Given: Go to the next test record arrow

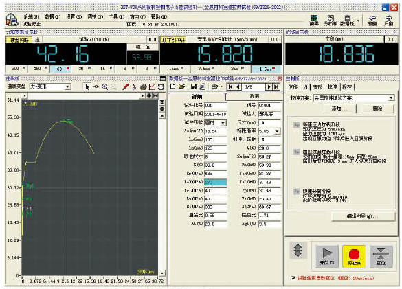Looking at the screenshot, I should click(269, 87).
